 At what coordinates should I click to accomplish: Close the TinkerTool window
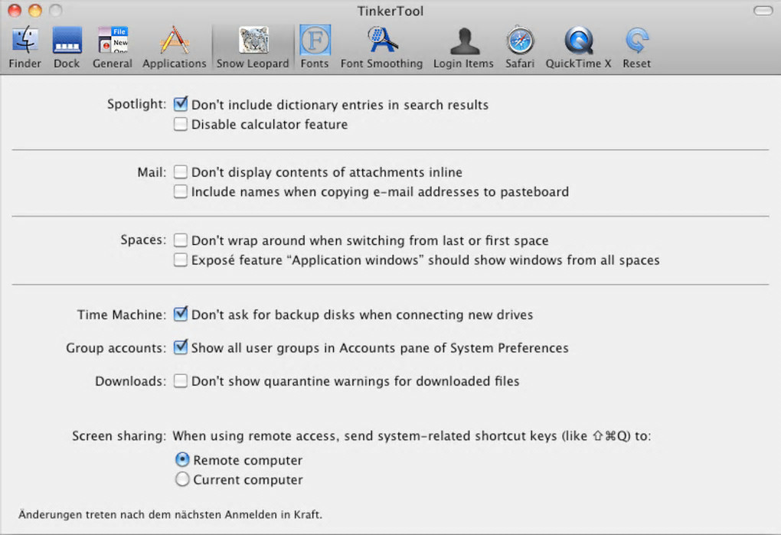click(15, 10)
